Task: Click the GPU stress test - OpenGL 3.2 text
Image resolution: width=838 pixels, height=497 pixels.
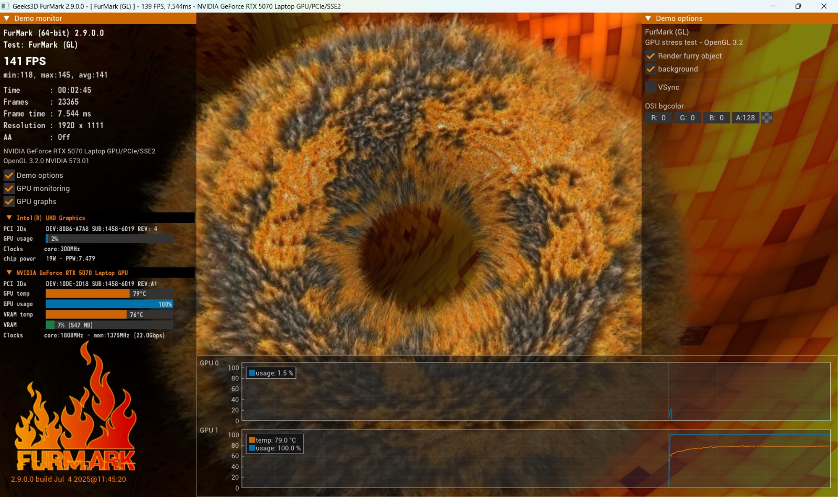Action: [x=694, y=42]
